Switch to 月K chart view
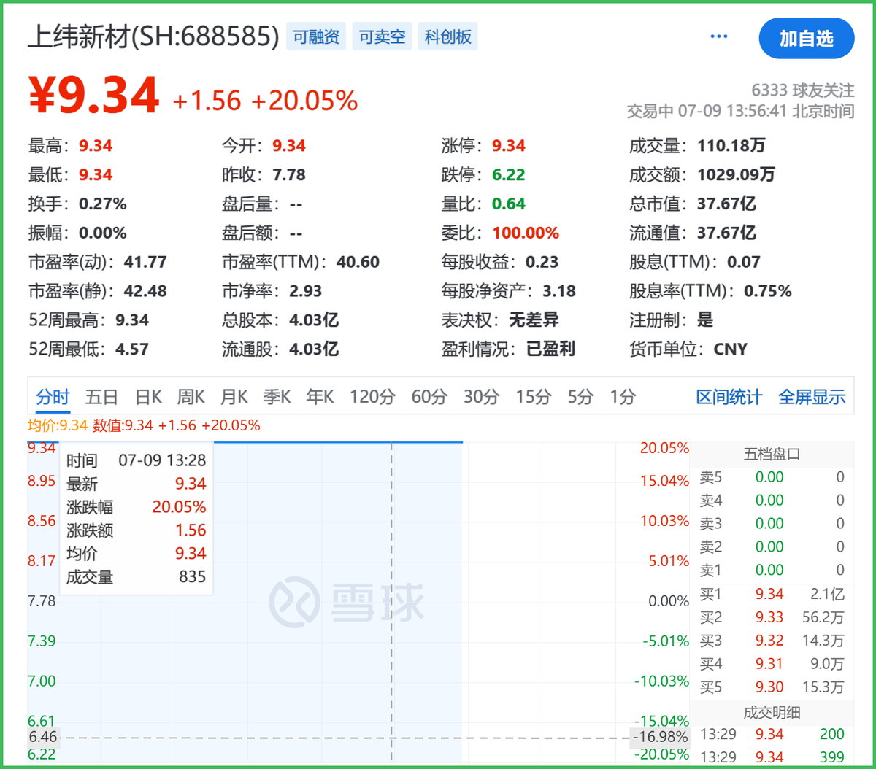Viewport: 876px width, 769px height. 234,397
